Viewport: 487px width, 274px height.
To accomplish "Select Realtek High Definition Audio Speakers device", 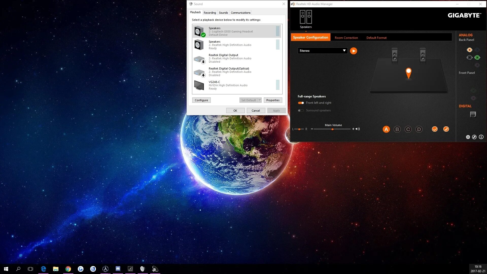I will (237, 45).
